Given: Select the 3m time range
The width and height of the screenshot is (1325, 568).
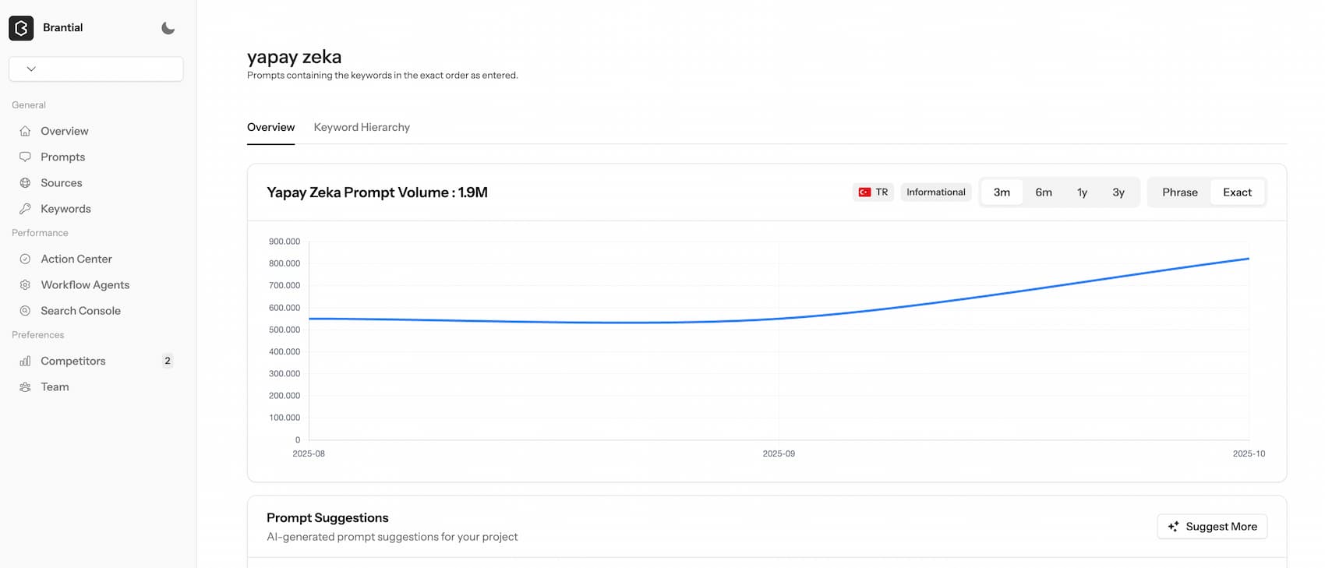Looking at the screenshot, I should [x=1002, y=192].
